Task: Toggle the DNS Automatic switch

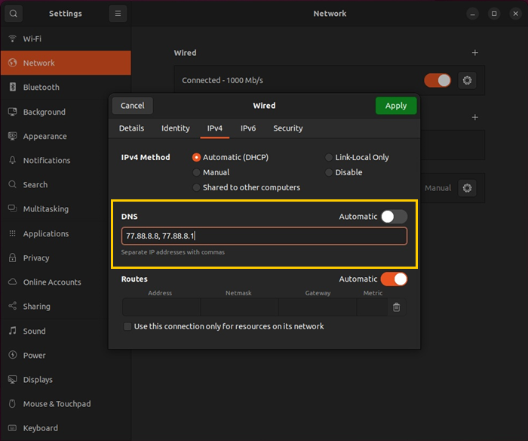Action: click(393, 217)
